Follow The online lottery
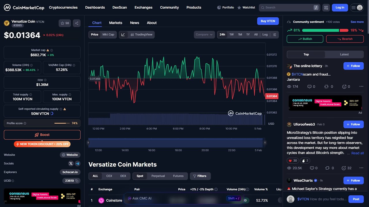369x207 pixels. 353,66
